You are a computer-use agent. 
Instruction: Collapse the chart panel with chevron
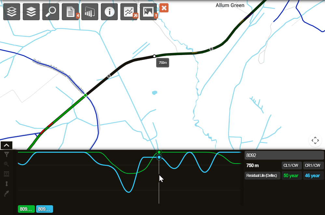coord(7,146)
